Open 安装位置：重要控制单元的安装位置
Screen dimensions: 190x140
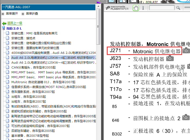[x=35, y=48]
